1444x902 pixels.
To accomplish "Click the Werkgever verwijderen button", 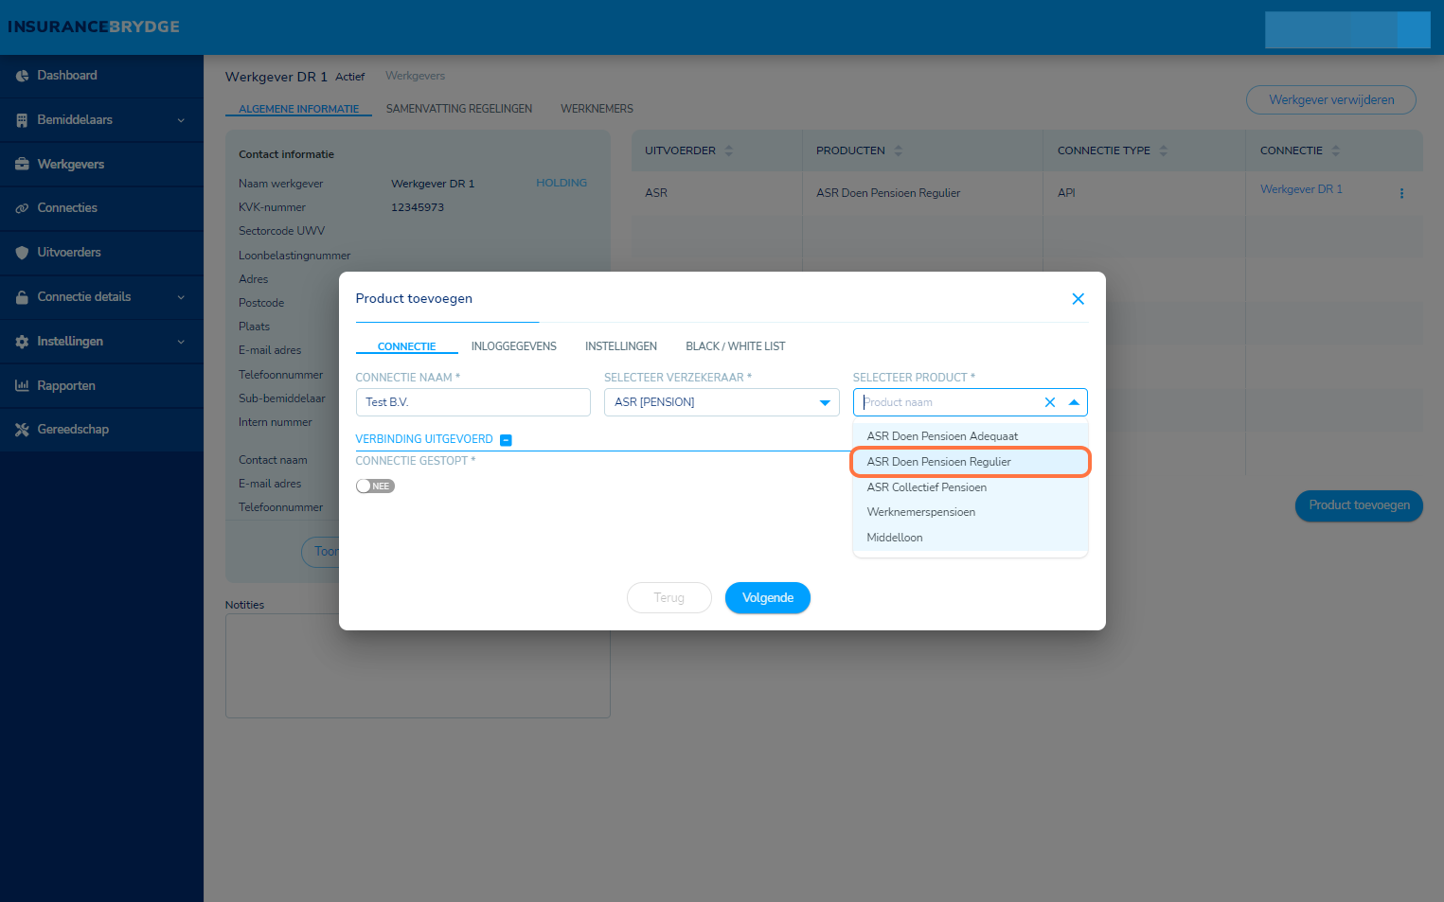I will click(1331, 100).
